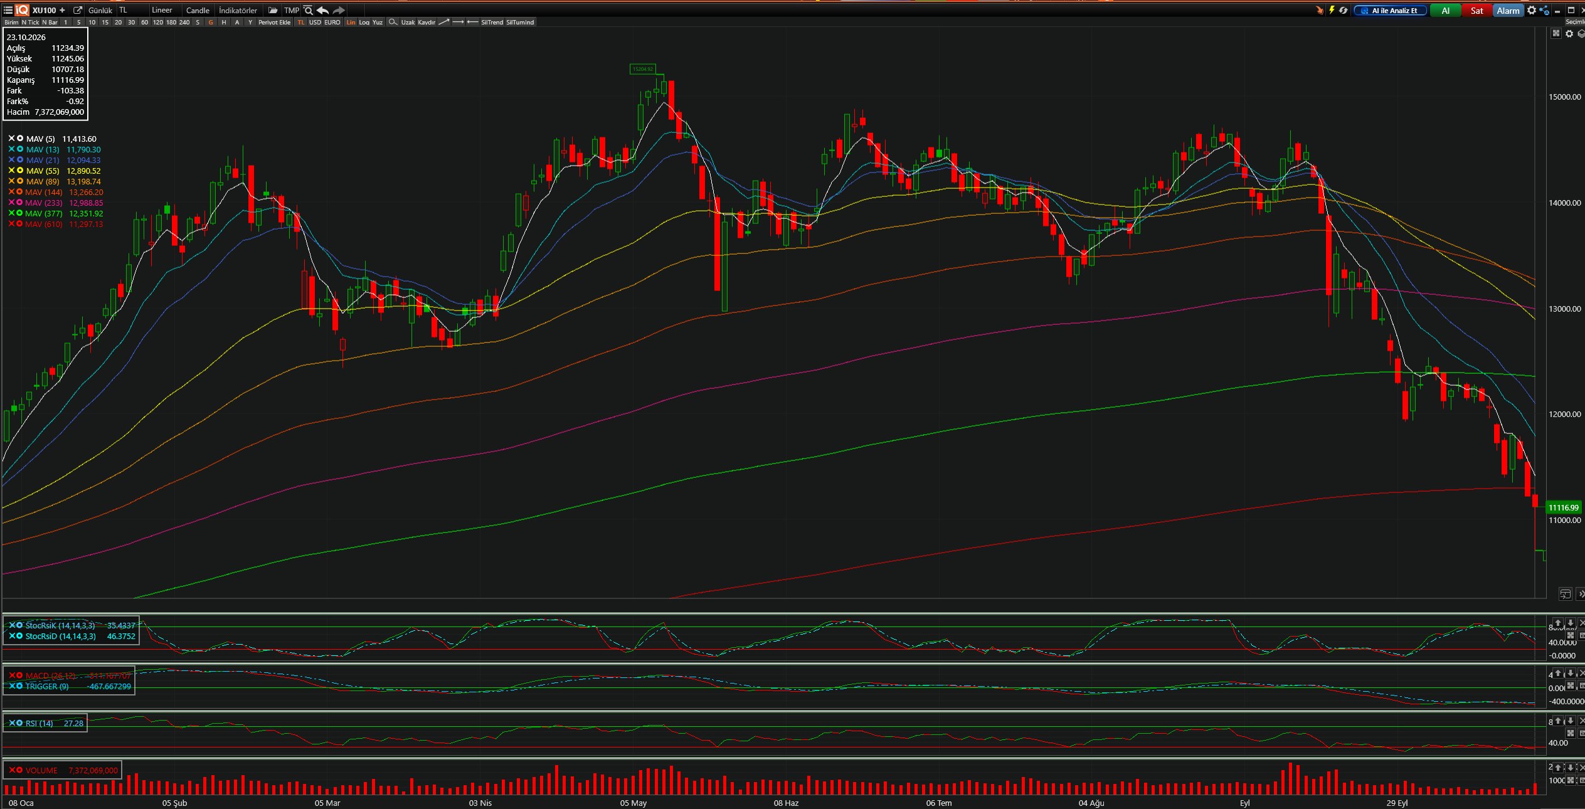Add a symbol with the plus icon
The height and width of the screenshot is (809, 1585).
tap(62, 10)
